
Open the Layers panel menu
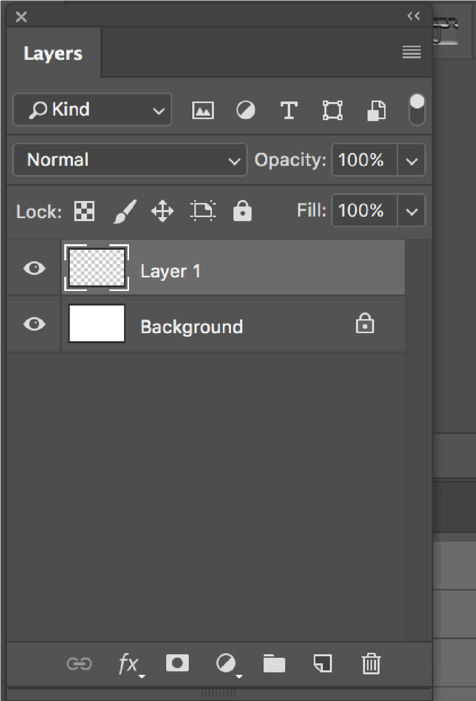click(412, 52)
